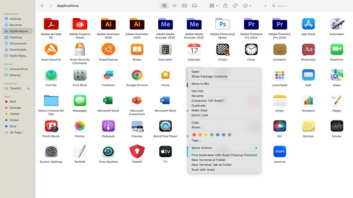Viewport: 353px width, 198px height.
Task: Click the Books app icon
Action: tap(137, 49)
